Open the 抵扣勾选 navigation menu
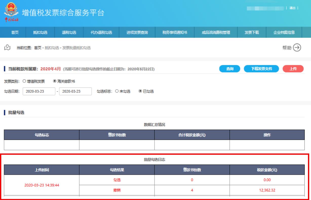Viewport: 311px width, 200px height. click(x=40, y=32)
